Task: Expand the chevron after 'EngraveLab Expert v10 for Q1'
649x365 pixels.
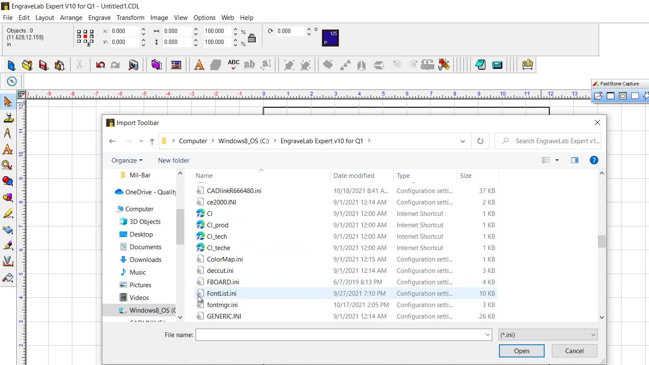Action: 369,141
